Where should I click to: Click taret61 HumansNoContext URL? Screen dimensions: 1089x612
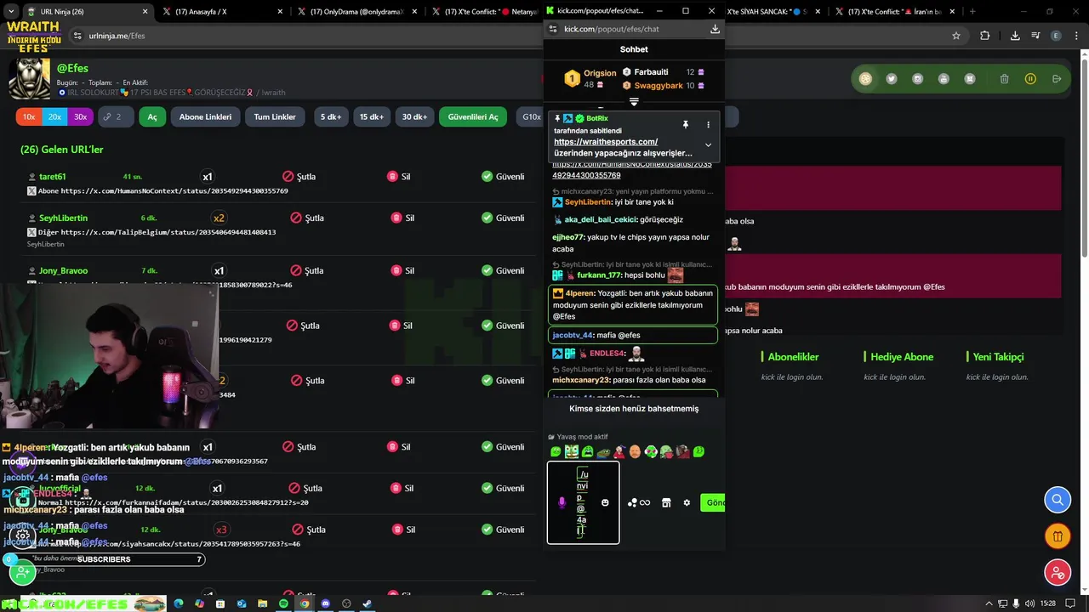tap(174, 191)
